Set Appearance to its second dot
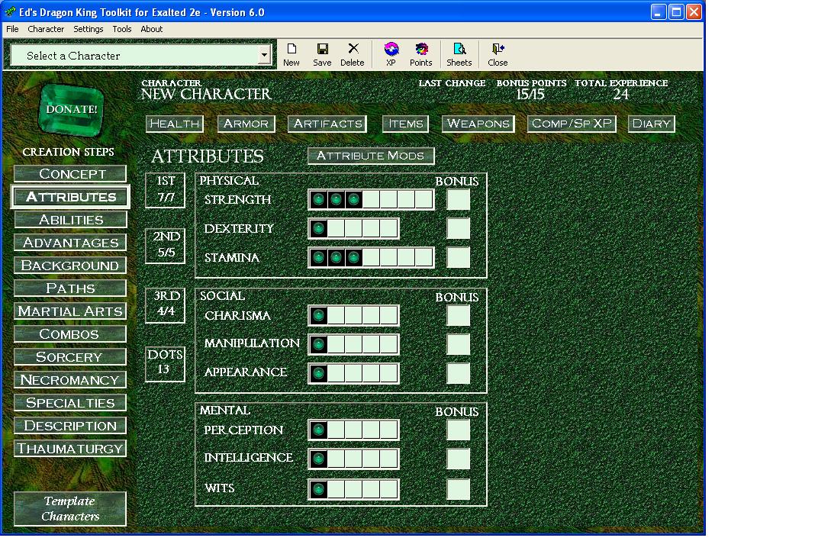Screen dimensions: 831x554 [336, 373]
